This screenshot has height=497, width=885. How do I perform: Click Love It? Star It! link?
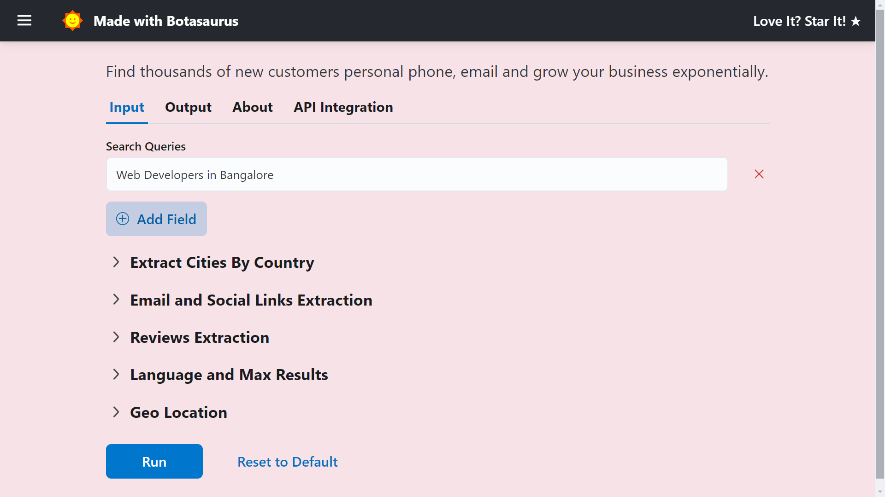tap(807, 21)
